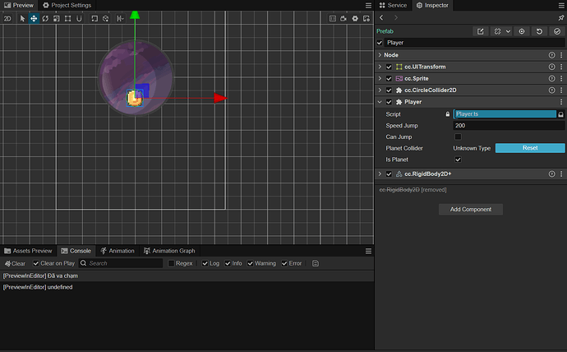
Task: Select the Rotate gizmo tool
Action: [45, 18]
